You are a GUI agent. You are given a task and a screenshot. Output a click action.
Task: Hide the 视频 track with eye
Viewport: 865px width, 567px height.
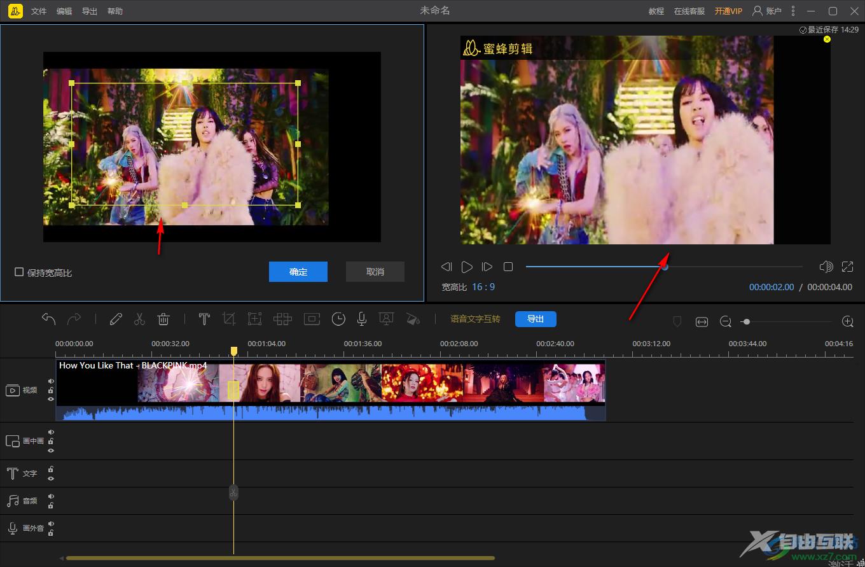pos(51,399)
